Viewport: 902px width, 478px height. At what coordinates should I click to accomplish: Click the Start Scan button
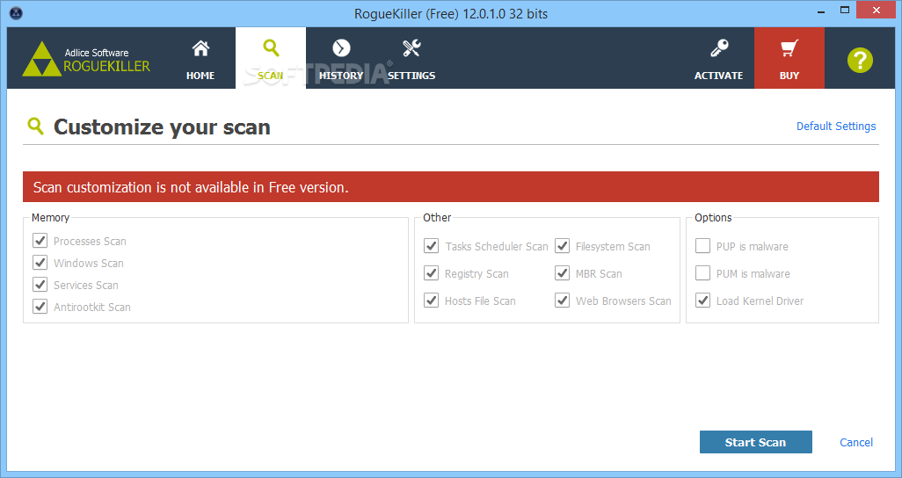756,442
